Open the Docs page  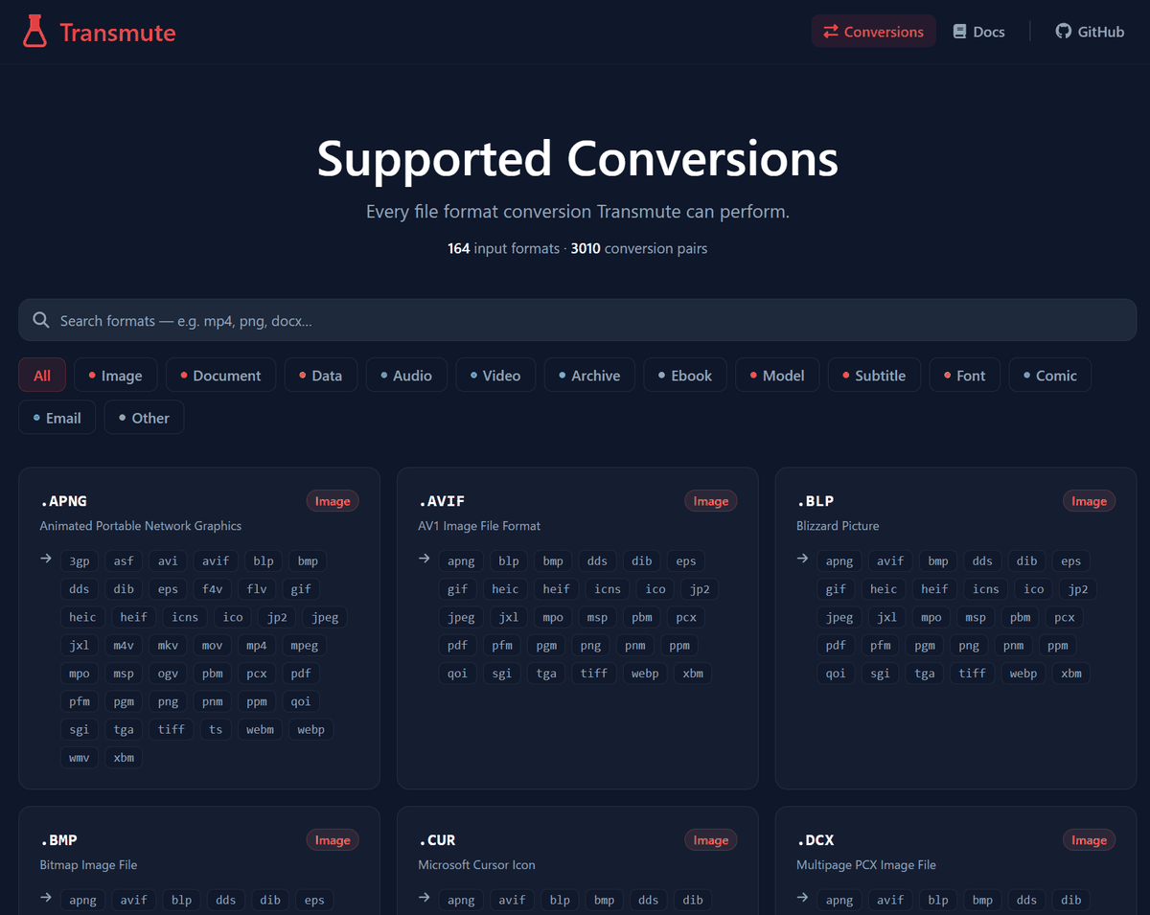point(978,32)
